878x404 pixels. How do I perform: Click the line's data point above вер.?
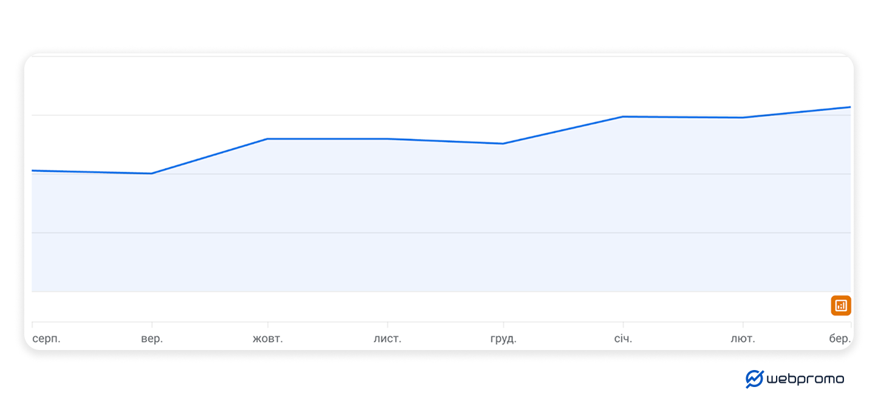152,173
